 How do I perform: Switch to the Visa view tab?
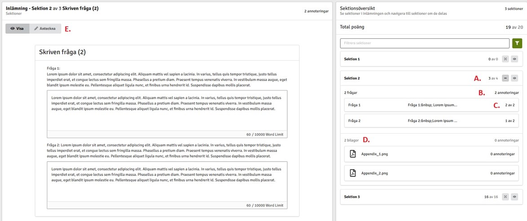(x=18, y=28)
